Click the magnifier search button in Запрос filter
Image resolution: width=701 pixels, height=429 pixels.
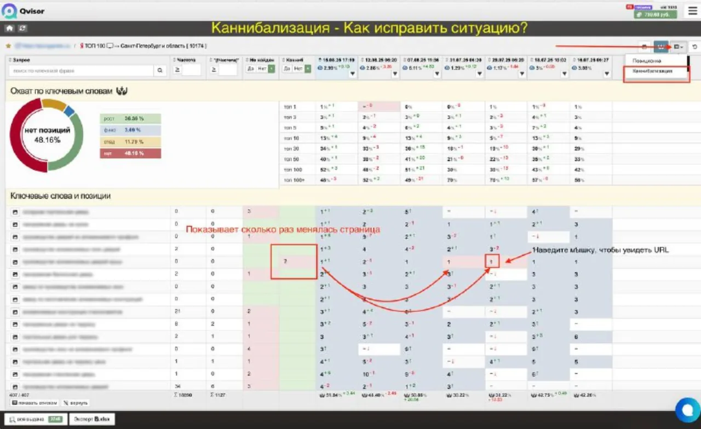[x=160, y=71]
